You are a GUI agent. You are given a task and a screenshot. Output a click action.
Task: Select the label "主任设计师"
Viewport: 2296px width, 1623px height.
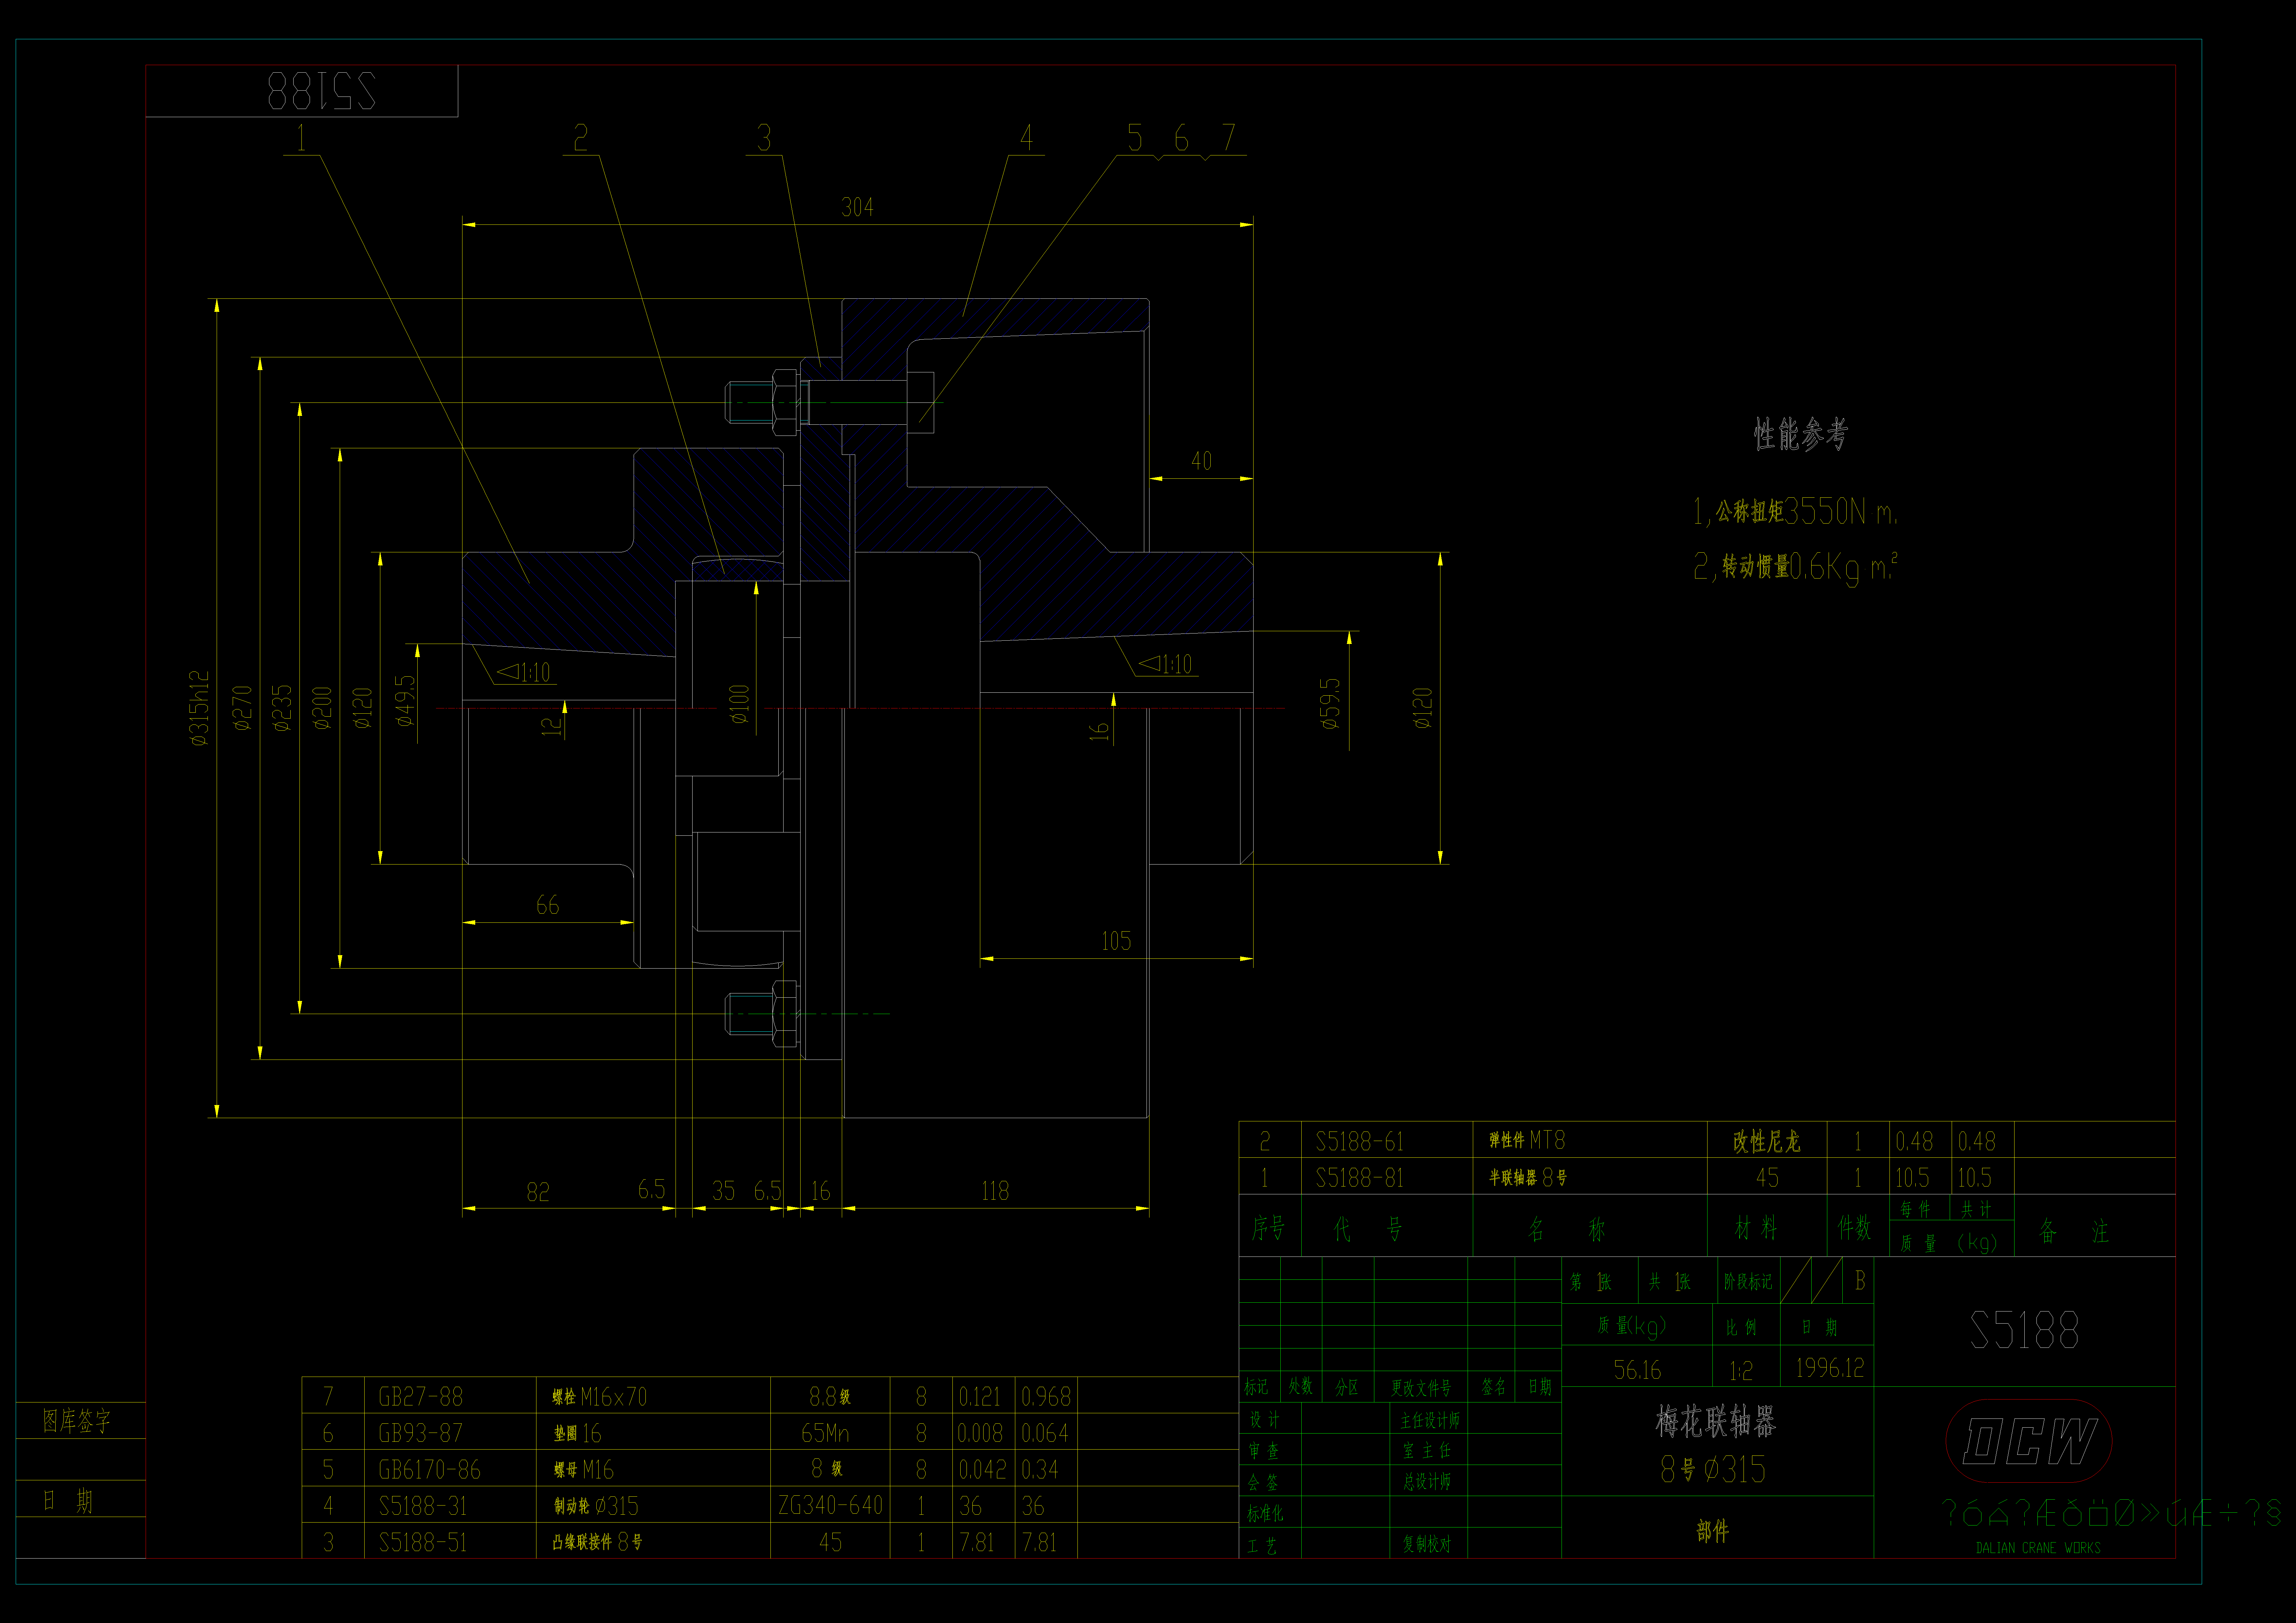[1430, 1420]
